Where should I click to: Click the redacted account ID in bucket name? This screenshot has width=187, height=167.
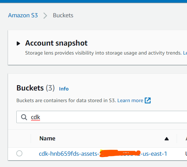click(x=120, y=153)
